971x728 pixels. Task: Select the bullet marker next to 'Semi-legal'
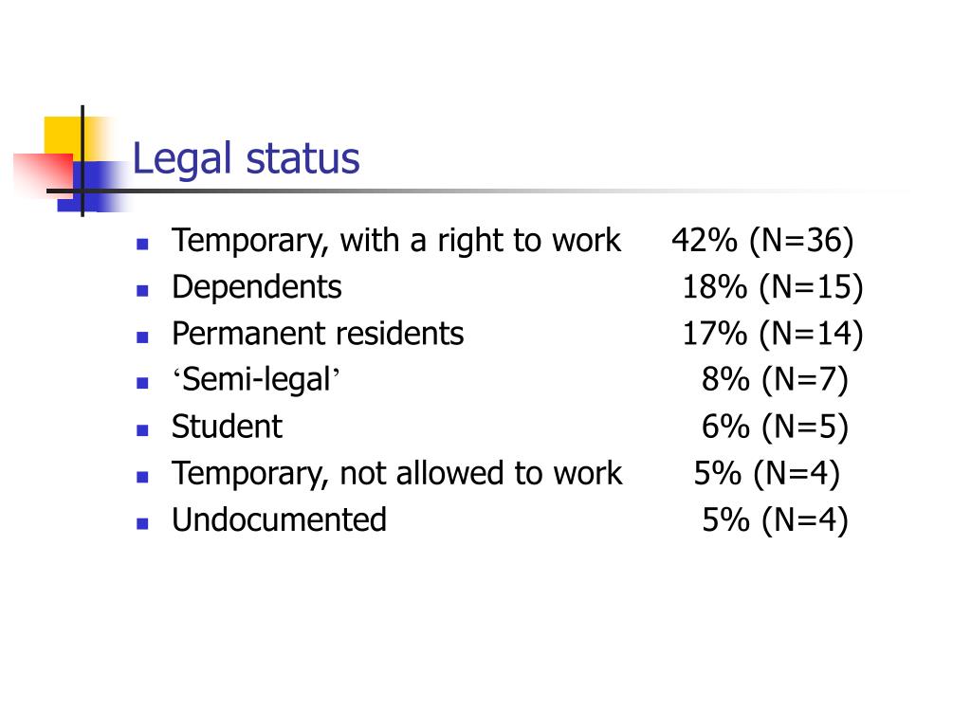(142, 383)
